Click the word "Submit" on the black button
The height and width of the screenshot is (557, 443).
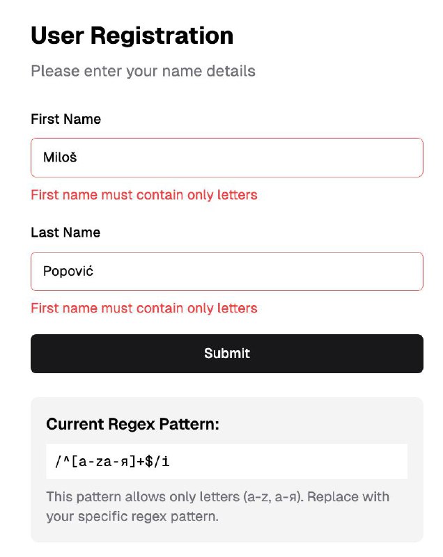point(226,354)
